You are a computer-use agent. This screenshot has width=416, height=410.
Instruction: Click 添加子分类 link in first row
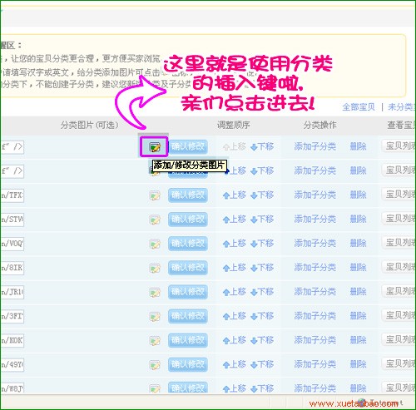(x=315, y=146)
